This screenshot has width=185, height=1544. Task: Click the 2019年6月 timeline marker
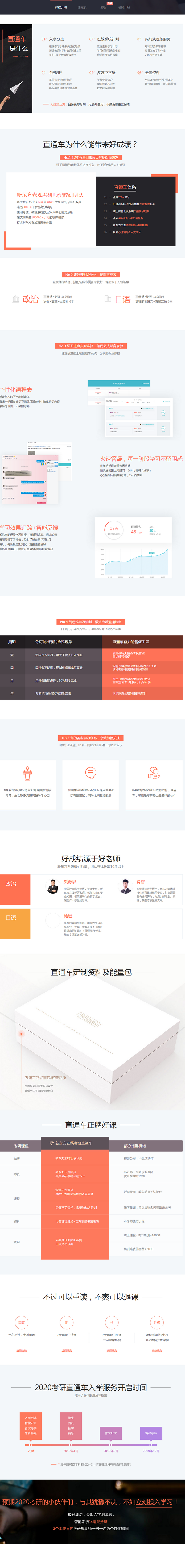(x=111, y=1446)
